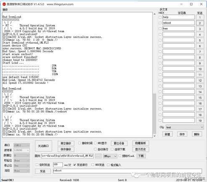Enable the 接收时间 receive-time checkbox

pyautogui.click(x=79, y=143)
